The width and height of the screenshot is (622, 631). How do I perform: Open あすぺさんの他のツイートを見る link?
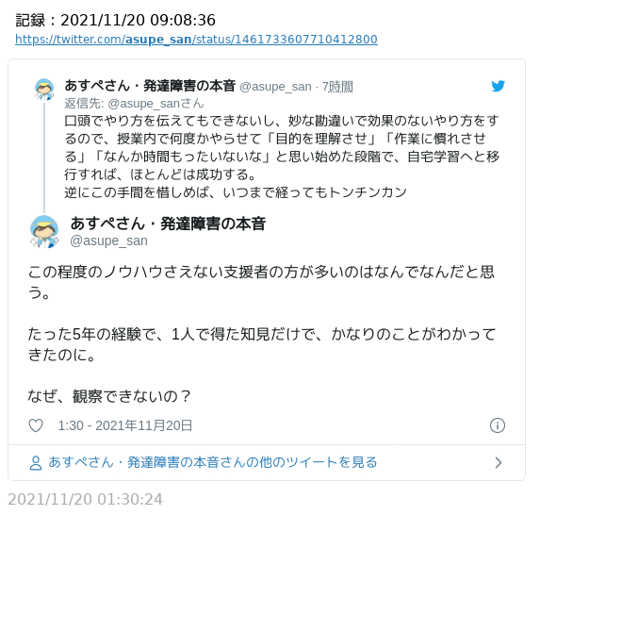pyautogui.click(x=213, y=462)
